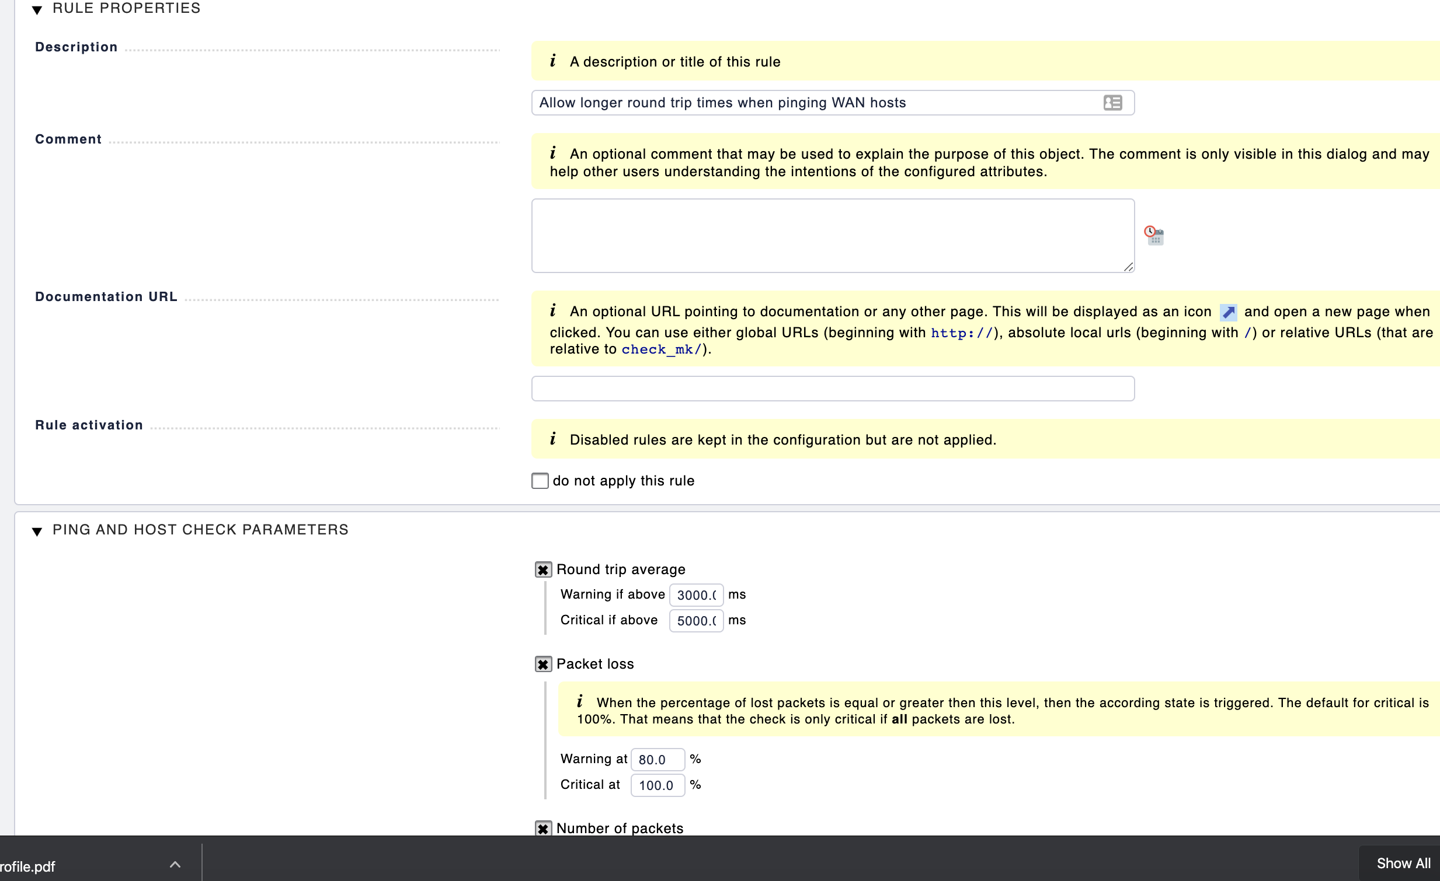The height and width of the screenshot is (881, 1440).
Task: Enable the 'do not apply this rule' checkbox
Action: click(540, 481)
